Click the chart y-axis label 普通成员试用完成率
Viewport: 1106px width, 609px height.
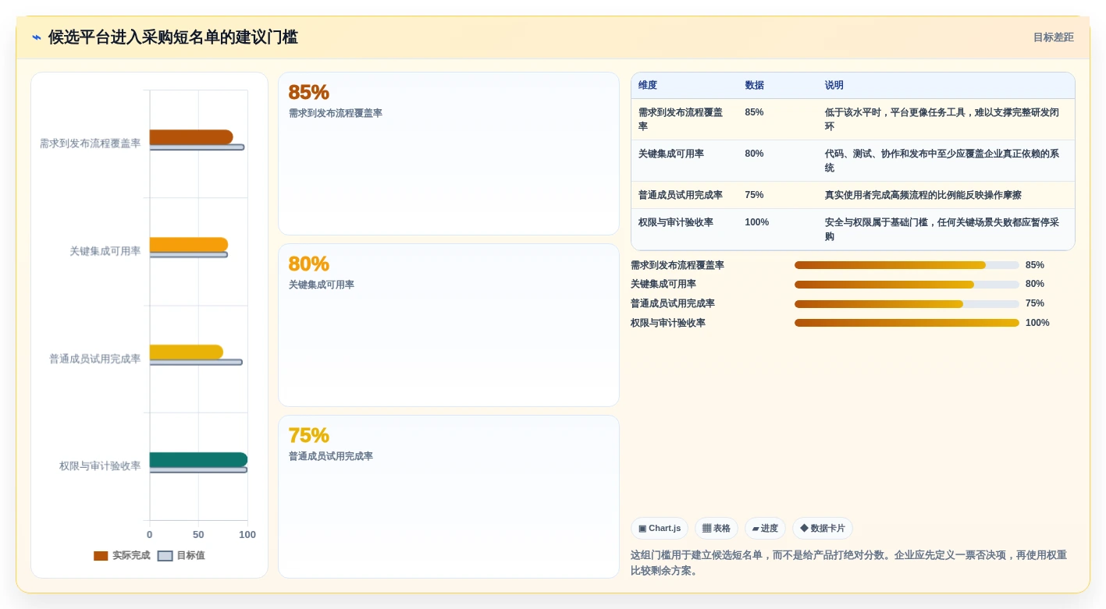coord(95,359)
